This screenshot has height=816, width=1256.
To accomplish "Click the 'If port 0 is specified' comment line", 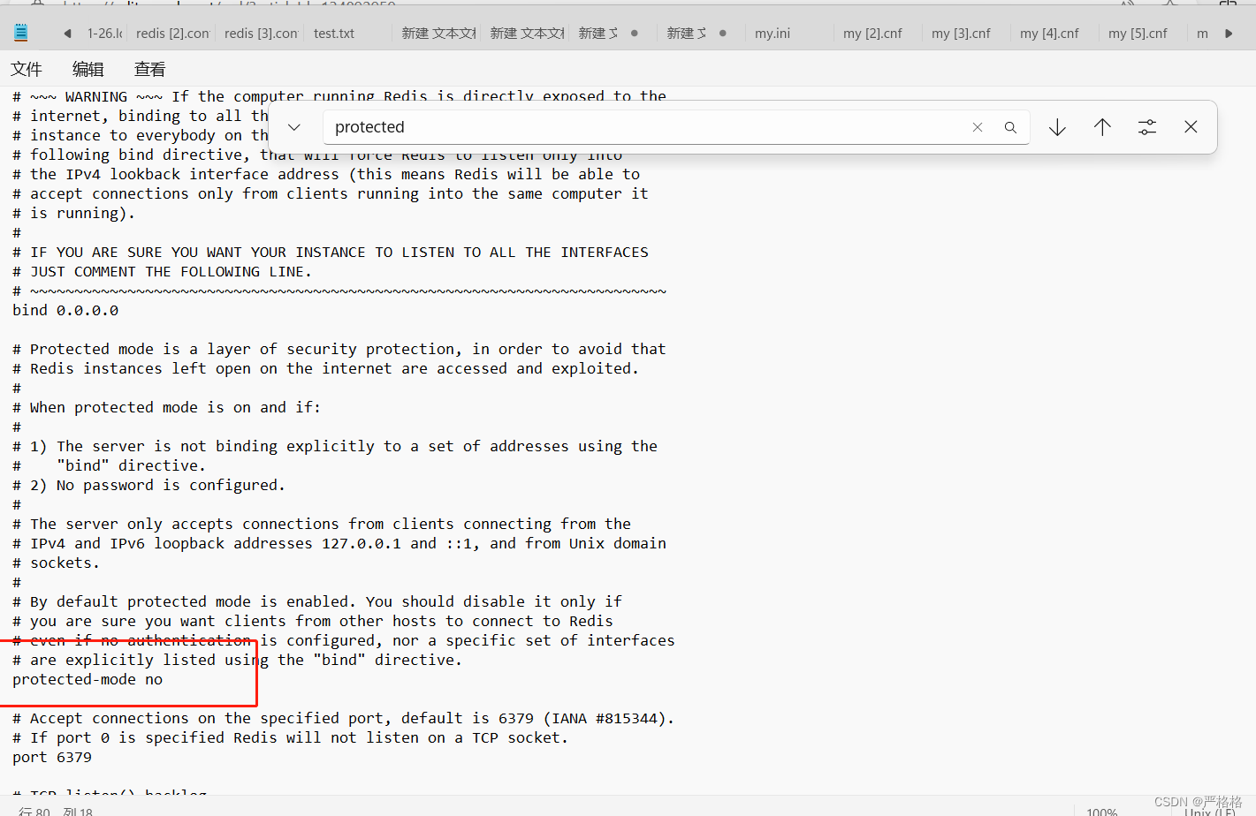I will [x=291, y=737].
